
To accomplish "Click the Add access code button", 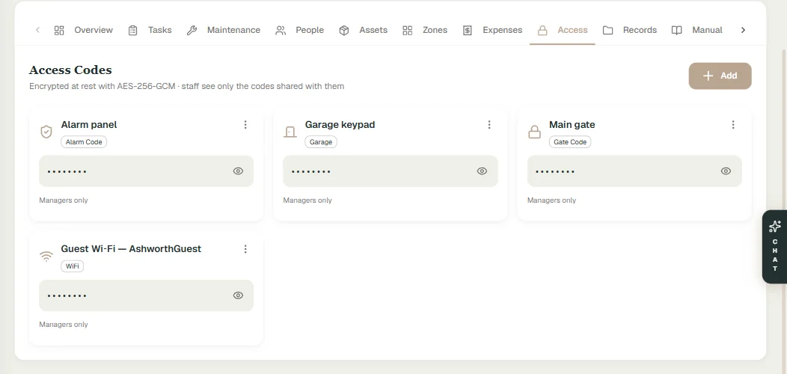I will click(720, 76).
